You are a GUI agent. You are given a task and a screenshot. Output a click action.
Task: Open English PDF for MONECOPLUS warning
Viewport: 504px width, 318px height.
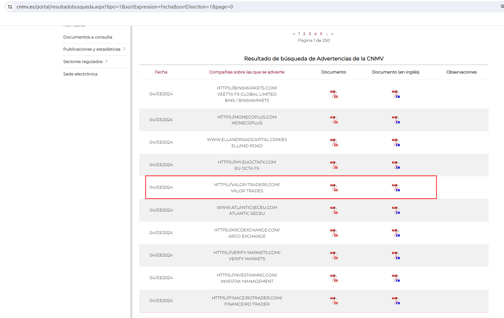tap(396, 120)
